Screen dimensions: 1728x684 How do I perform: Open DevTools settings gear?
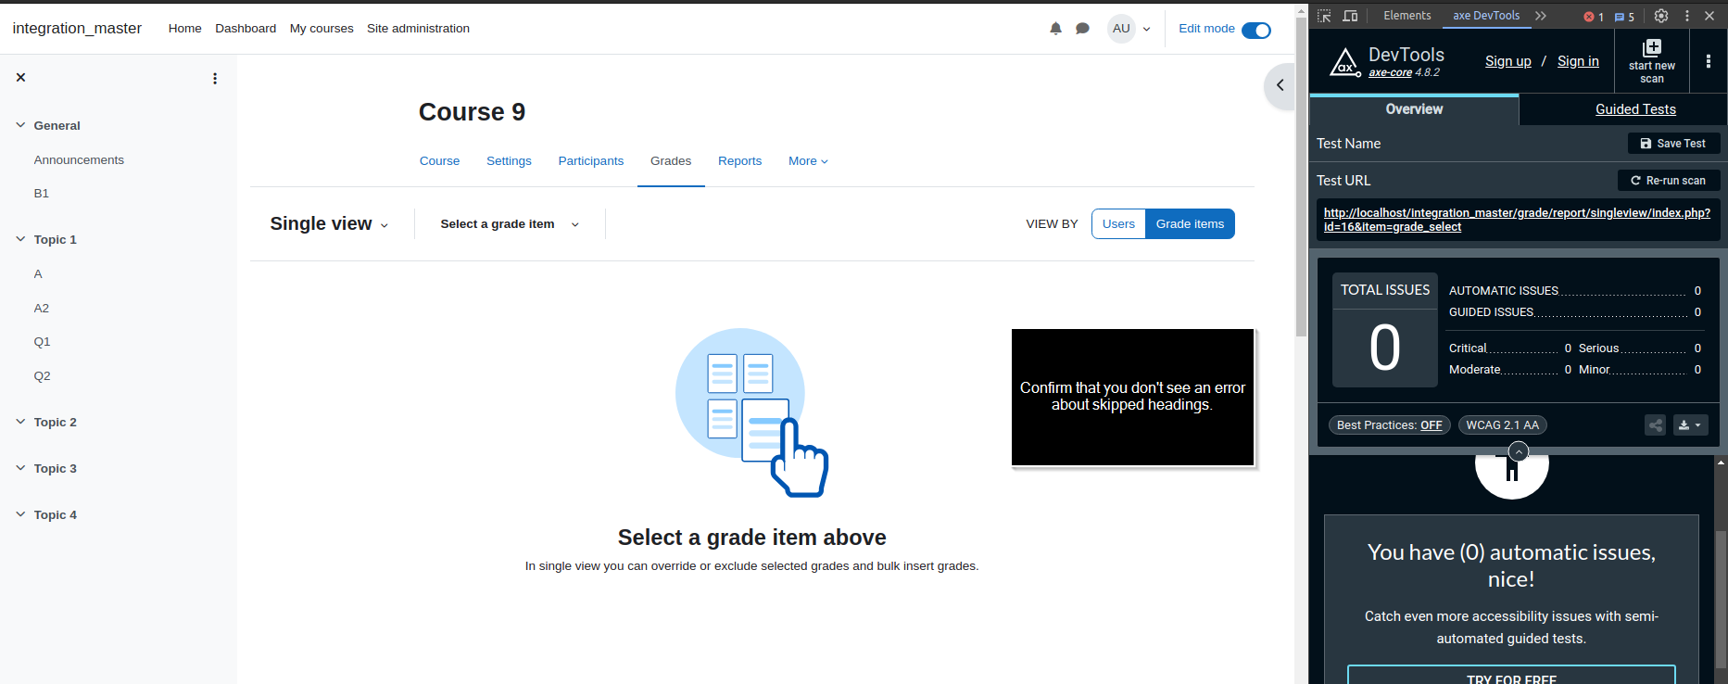(x=1661, y=16)
